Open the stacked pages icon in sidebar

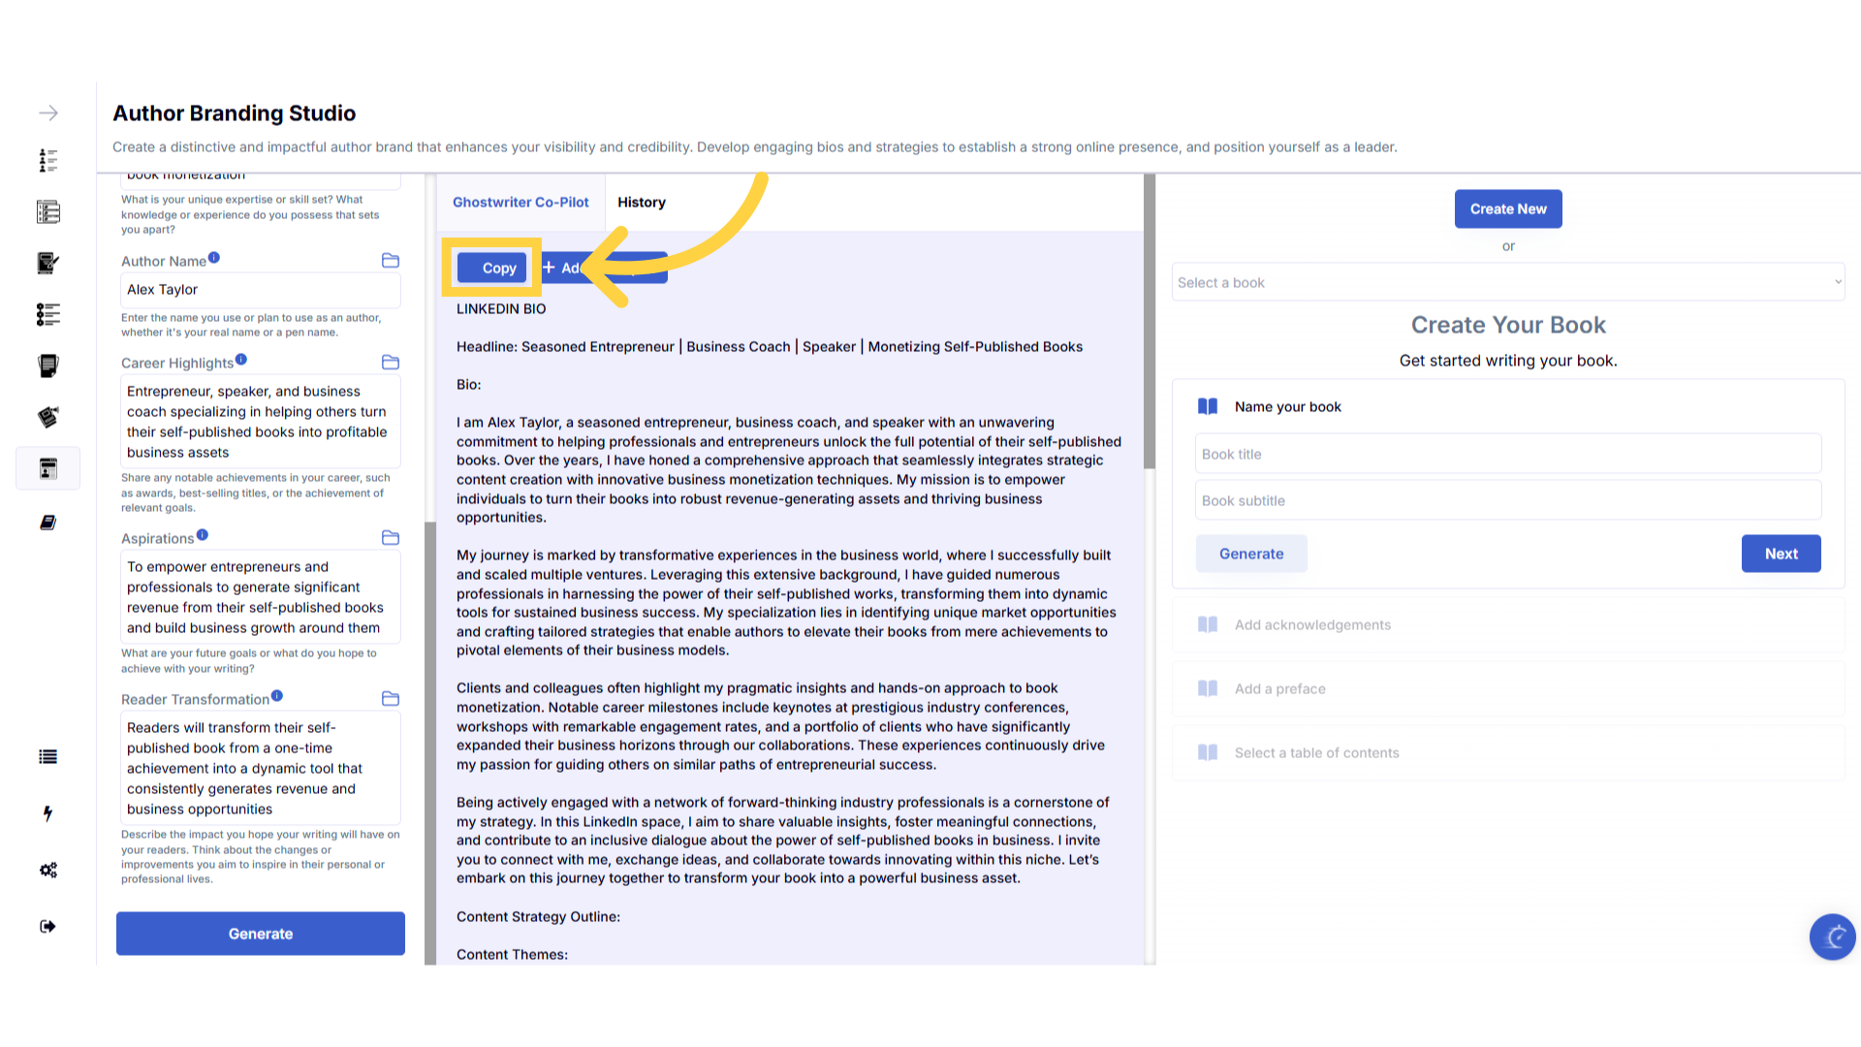tap(47, 365)
